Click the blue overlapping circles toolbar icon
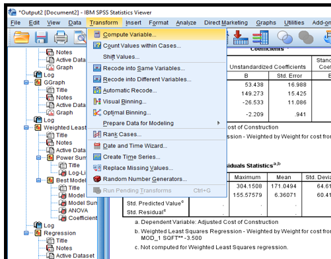This screenshot has height=259, width=331. tap(285, 38)
